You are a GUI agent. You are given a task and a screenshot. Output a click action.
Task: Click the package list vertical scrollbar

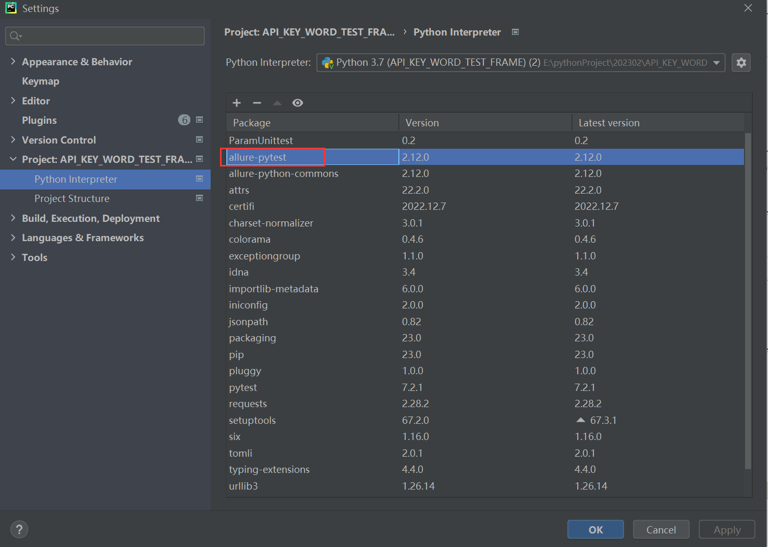pyautogui.click(x=748, y=301)
